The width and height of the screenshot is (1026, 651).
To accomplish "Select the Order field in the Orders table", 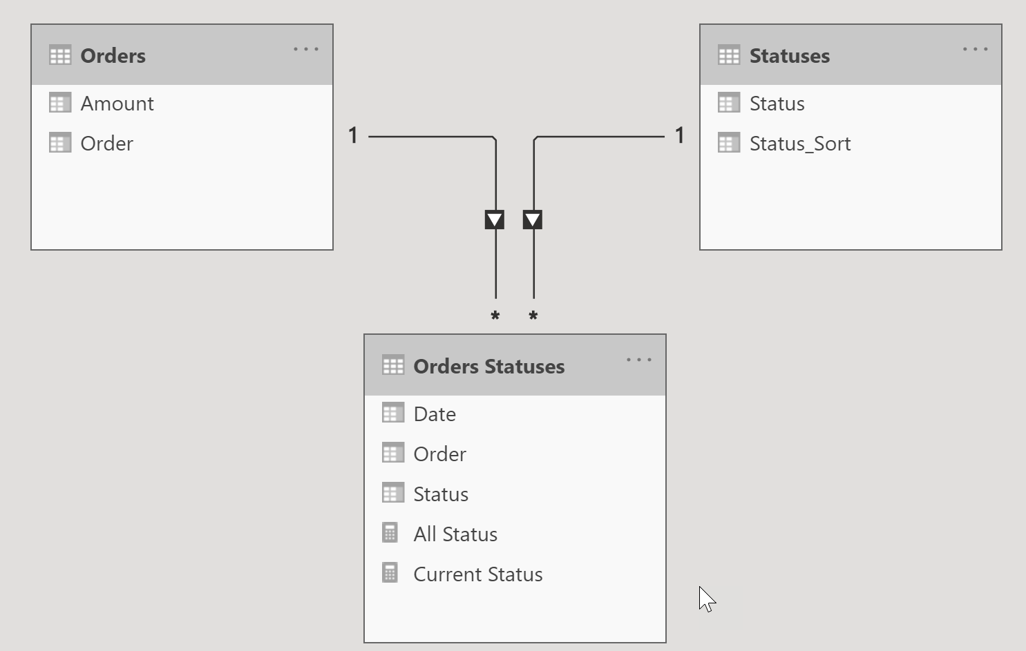I will point(106,143).
